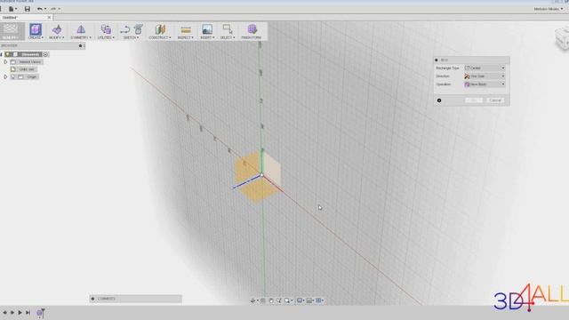Expand the Named Views folder
This screenshot has width=569, height=320.
pyautogui.click(x=5, y=62)
